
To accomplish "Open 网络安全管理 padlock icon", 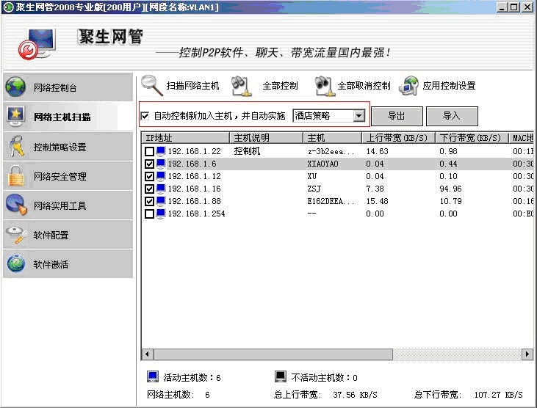I will 15,176.
